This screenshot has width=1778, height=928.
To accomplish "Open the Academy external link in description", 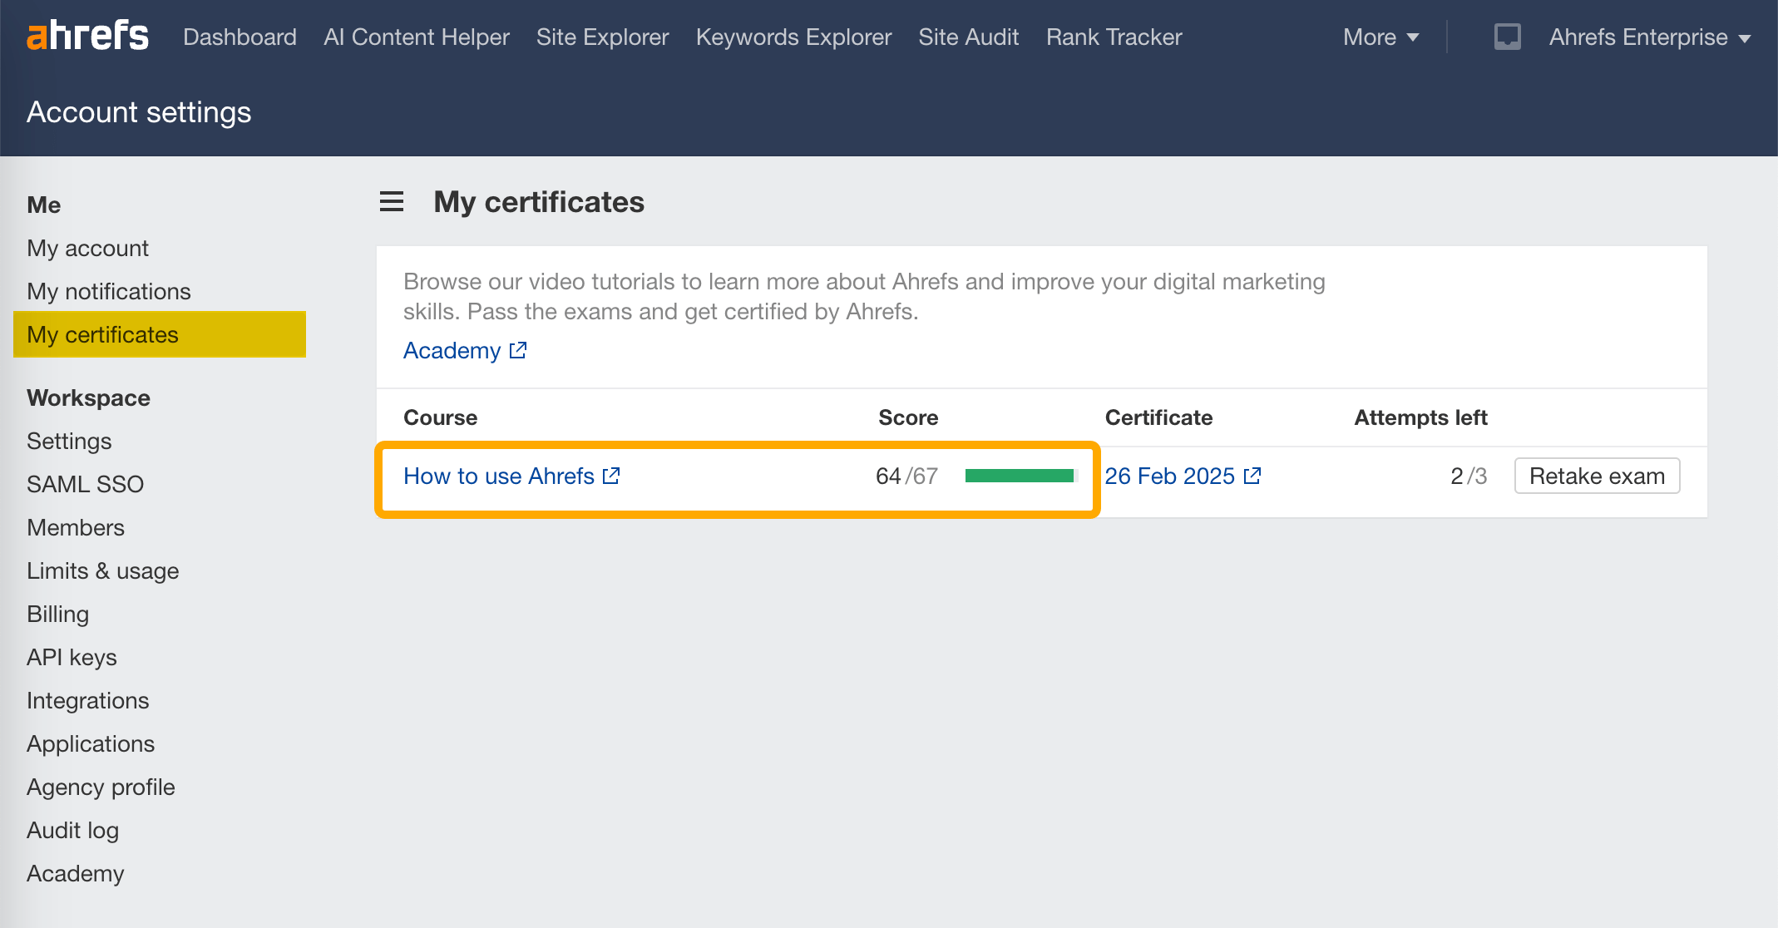I will click(x=465, y=350).
